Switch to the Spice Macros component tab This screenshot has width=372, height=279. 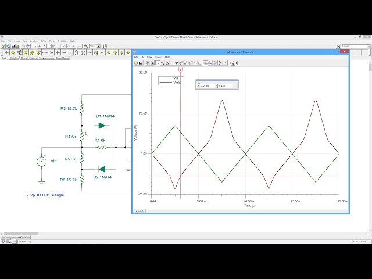[x=62, y=58]
